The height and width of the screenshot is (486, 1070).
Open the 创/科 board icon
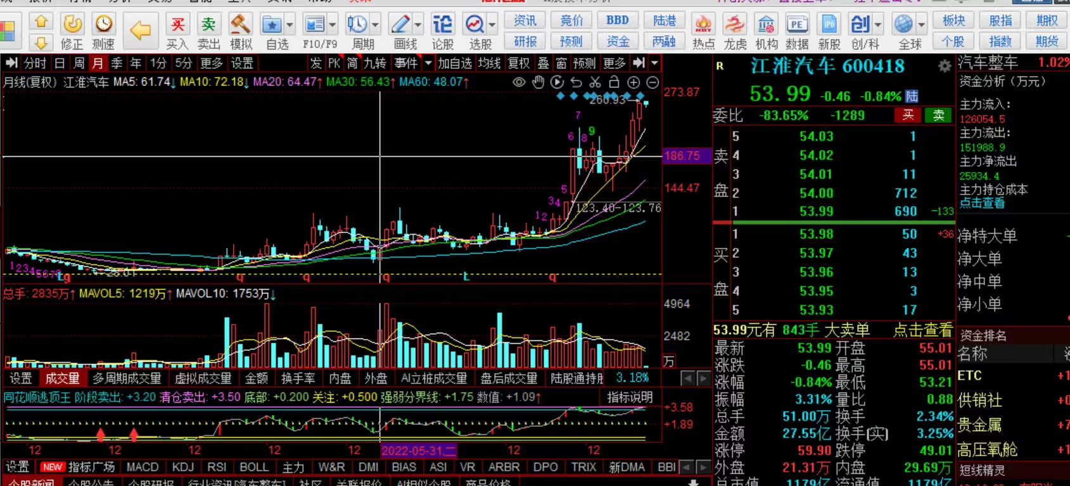(x=860, y=25)
